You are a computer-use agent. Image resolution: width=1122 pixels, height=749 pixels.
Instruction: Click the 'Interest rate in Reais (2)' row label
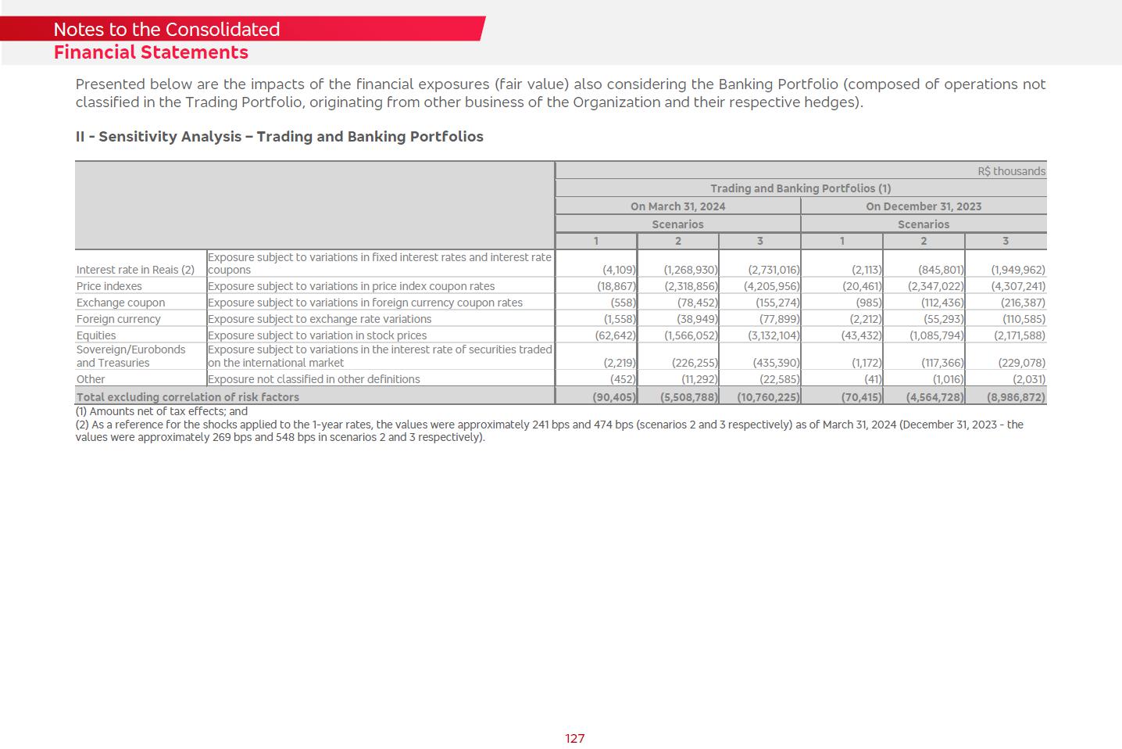(135, 270)
